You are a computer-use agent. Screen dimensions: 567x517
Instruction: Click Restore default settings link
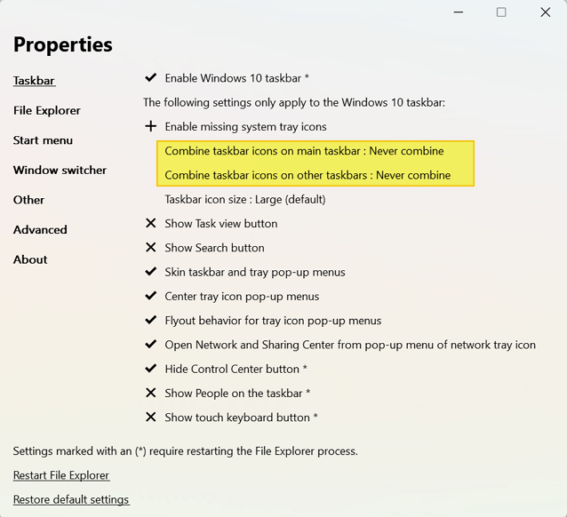pos(71,499)
